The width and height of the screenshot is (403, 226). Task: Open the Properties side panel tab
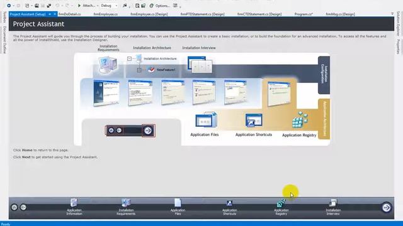coord(398,46)
